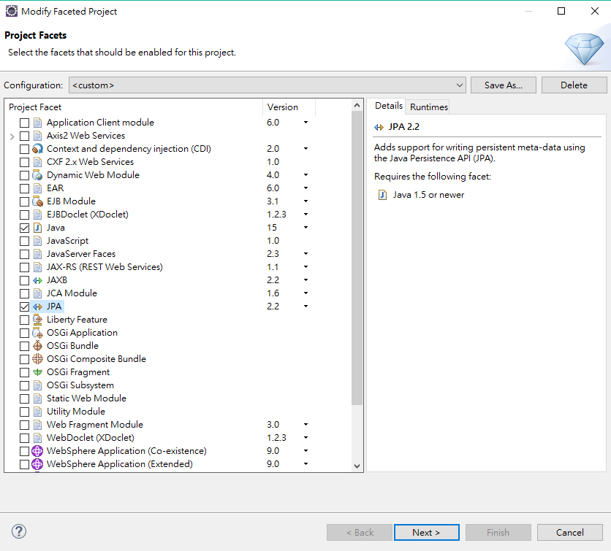Image resolution: width=611 pixels, height=551 pixels.
Task: Click the JAXB facet icon
Action: pos(37,280)
